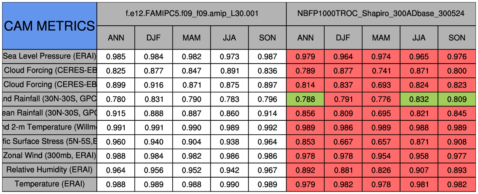Click the CAM METRICS header cell
This screenshot has height=194, width=478.
[49, 26]
